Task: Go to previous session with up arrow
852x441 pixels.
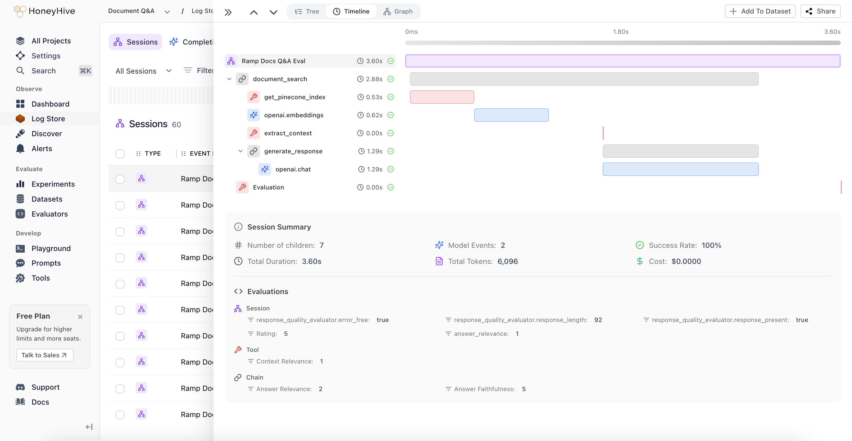Action: 254,12
